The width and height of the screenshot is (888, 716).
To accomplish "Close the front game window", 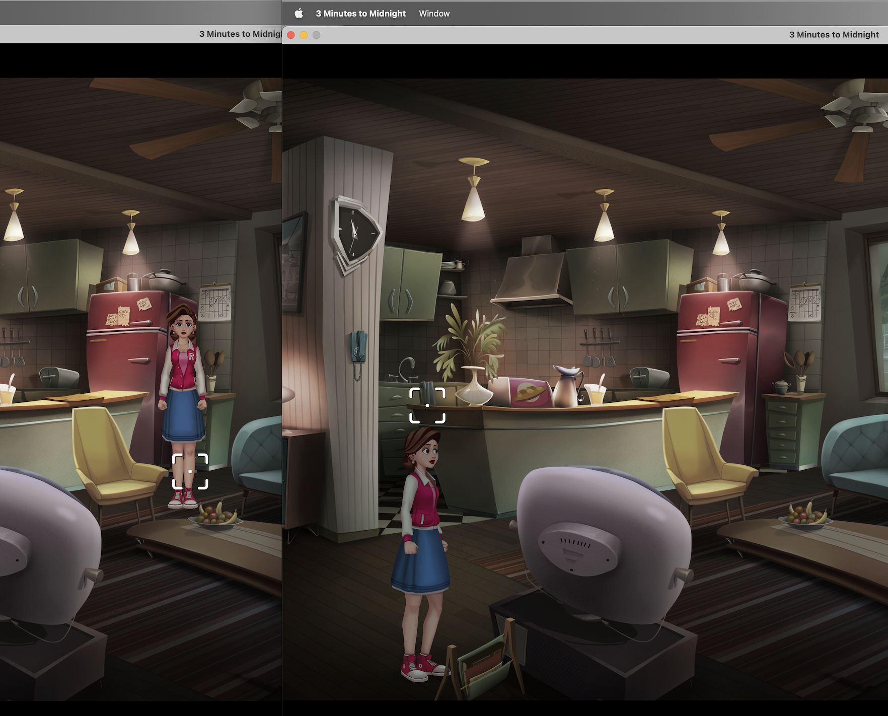I will [291, 35].
